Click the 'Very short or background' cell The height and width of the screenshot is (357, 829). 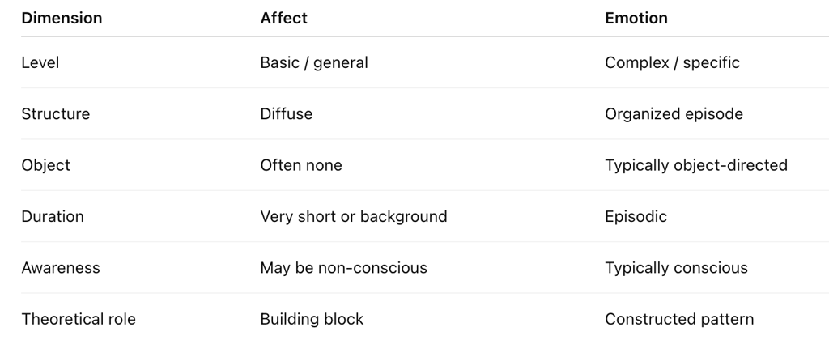coord(354,216)
